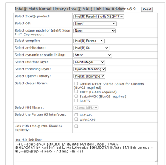Enable the BLACS cluster library checkbox
Image resolution: width=166 pixels, height=165 pixels.
pos(76,100)
